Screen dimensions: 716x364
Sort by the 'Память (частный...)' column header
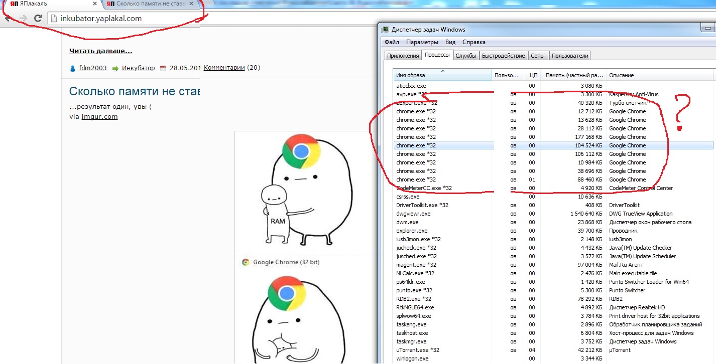(x=574, y=75)
